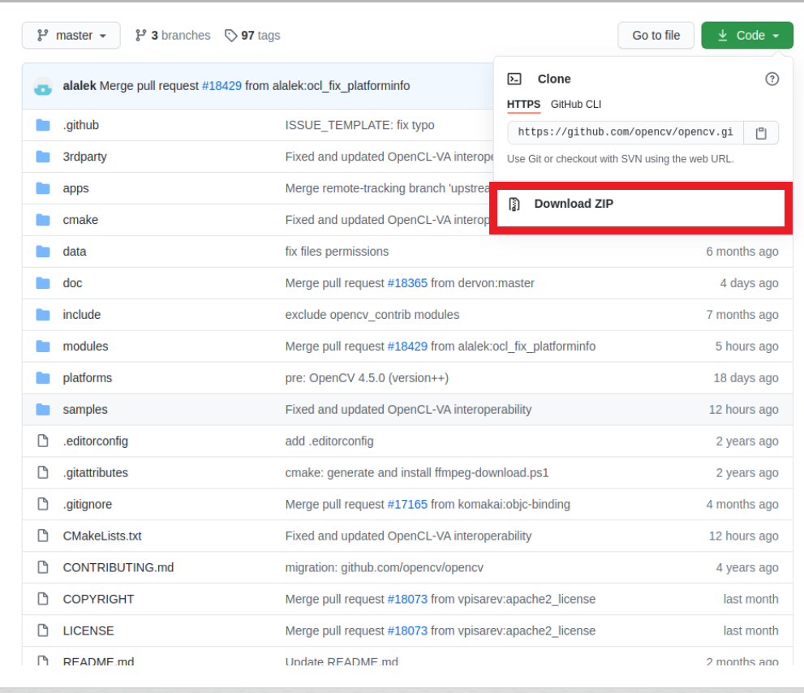Copy the clone URL with clipboard icon
This screenshot has height=693, width=804.
(x=761, y=133)
